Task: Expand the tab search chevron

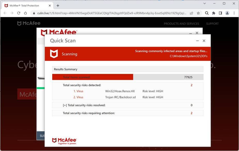Action: click(205, 3)
